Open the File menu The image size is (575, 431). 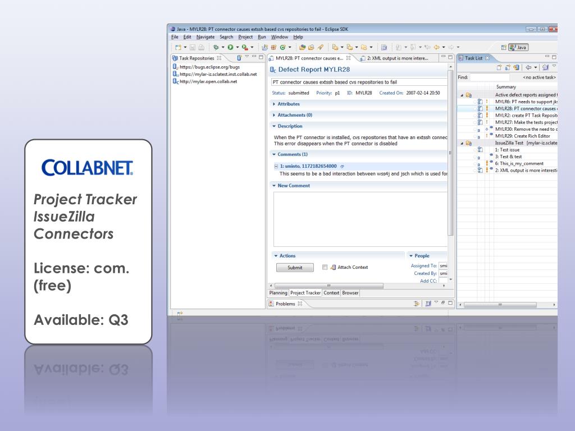(175, 37)
